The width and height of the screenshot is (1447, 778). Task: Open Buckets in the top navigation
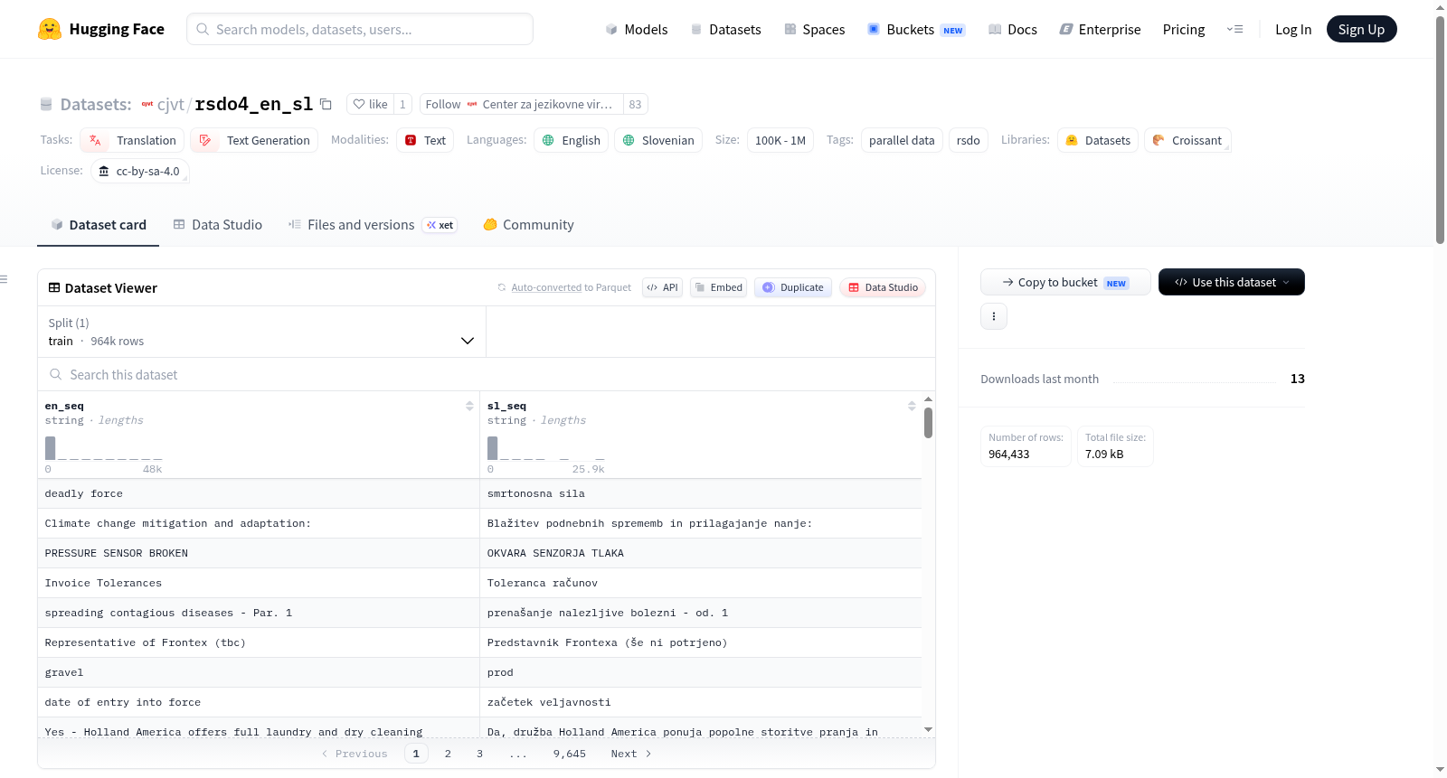(916, 29)
